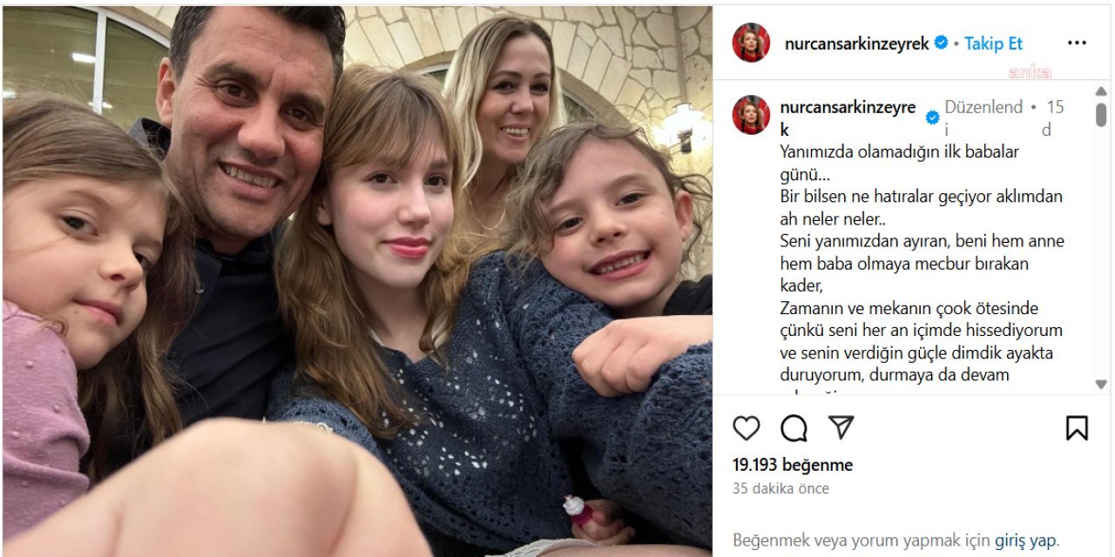The image size is (1115, 557).
Task: Follow the account with Takip Et
Action: tap(993, 44)
